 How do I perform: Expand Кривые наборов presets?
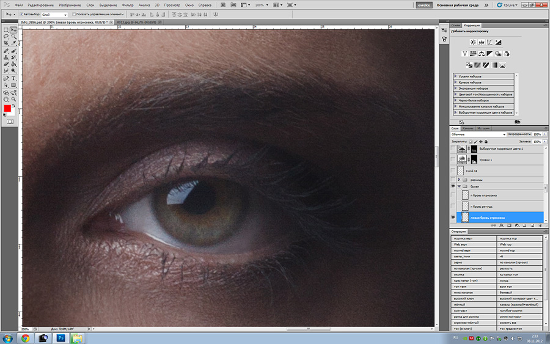[x=455, y=82]
